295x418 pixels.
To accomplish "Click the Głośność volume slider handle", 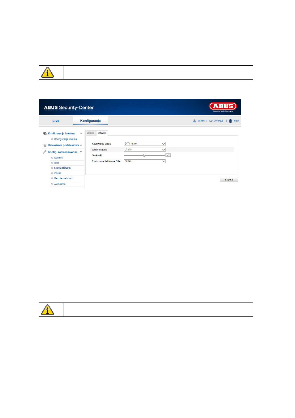I will tap(144, 155).
